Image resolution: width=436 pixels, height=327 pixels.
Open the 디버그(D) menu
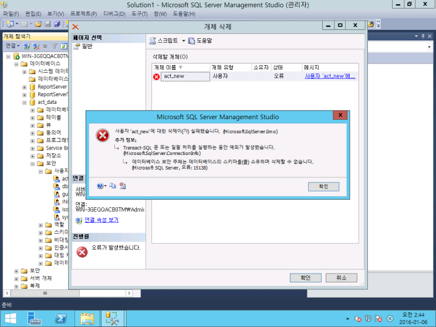click(114, 14)
